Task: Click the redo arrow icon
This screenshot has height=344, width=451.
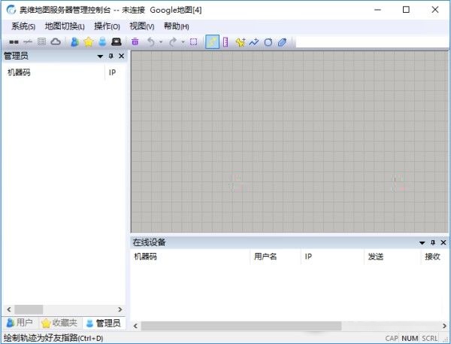Action: pyautogui.click(x=173, y=42)
